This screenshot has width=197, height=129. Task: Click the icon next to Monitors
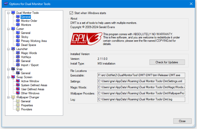(x=18, y=25)
